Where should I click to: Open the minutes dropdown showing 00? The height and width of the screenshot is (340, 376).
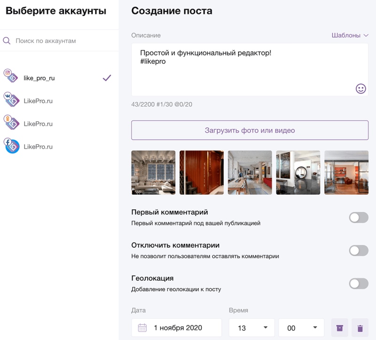(301, 327)
